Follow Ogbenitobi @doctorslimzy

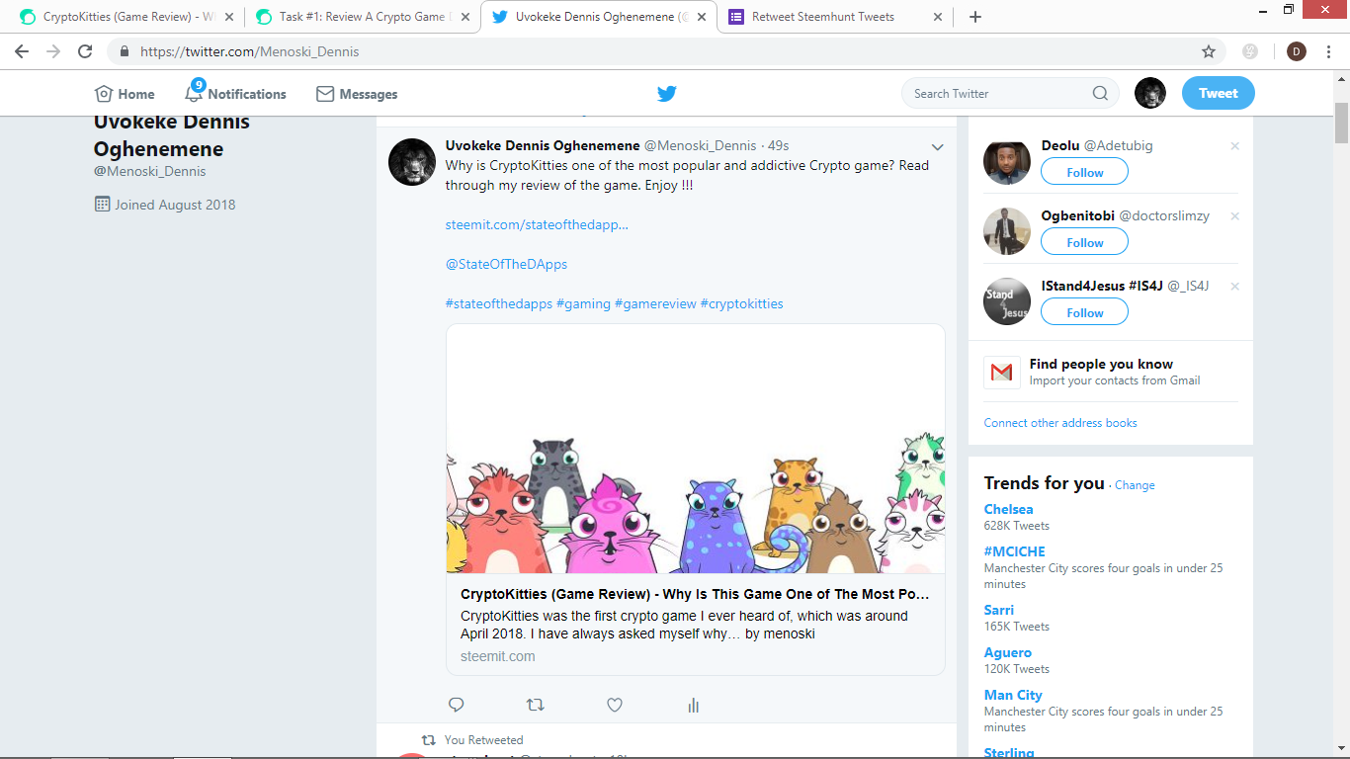tap(1084, 242)
